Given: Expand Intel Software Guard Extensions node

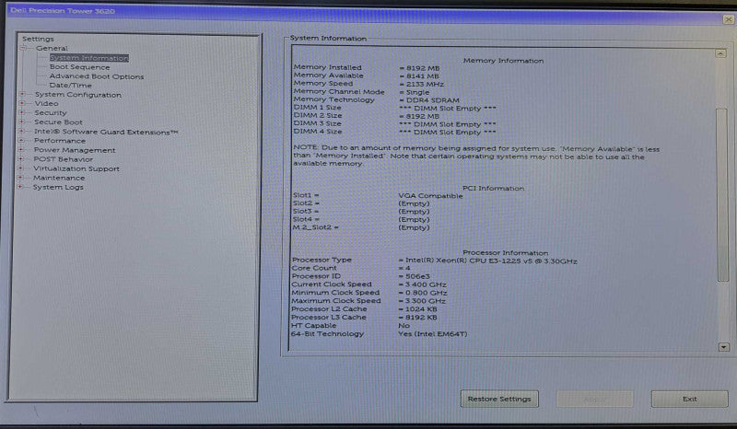Looking at the screenshot, I should (x=21, y=131).
